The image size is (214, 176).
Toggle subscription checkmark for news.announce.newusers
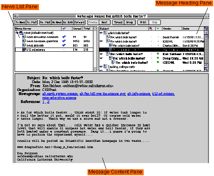click(64, 37)
